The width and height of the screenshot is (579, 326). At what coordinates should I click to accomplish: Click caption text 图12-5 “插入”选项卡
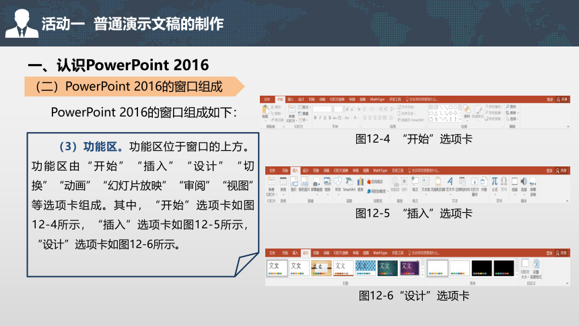(x=413, y=214)
